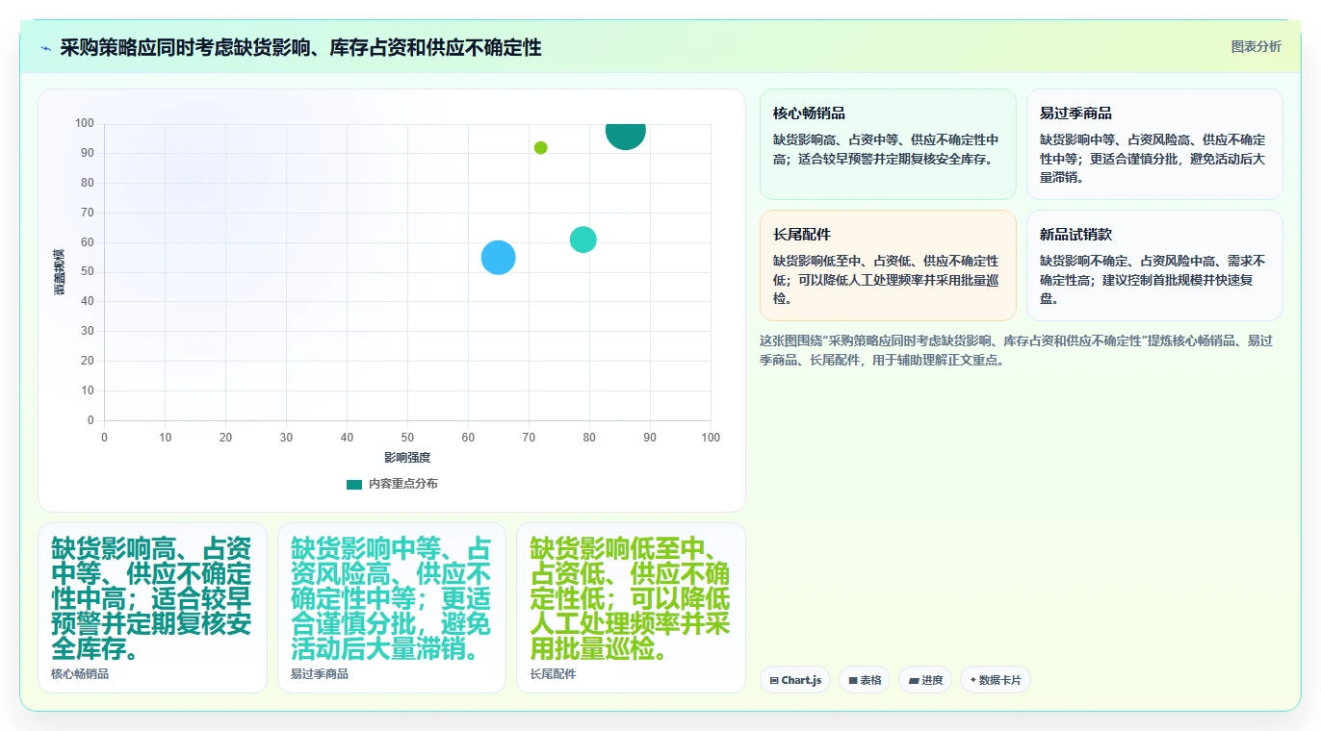
Task: Click the icon in the Chart.js tag
Action: tap(773, 681)
